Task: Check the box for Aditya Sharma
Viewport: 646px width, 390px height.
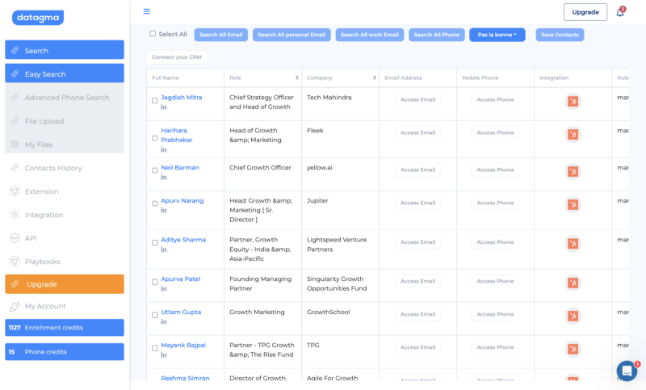Action: 155,243
